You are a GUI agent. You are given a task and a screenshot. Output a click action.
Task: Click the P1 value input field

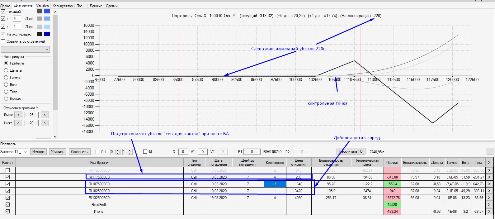pyautogui.click(x=252, y=152)
